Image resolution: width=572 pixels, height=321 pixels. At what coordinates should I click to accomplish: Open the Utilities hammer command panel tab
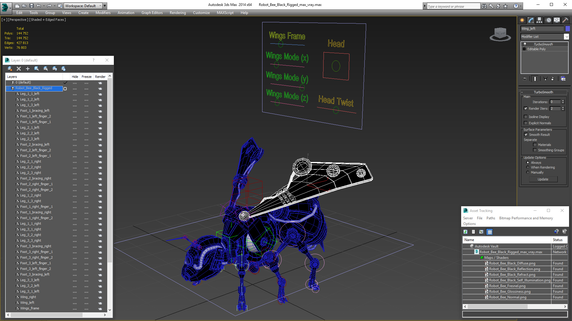[565, 20]
